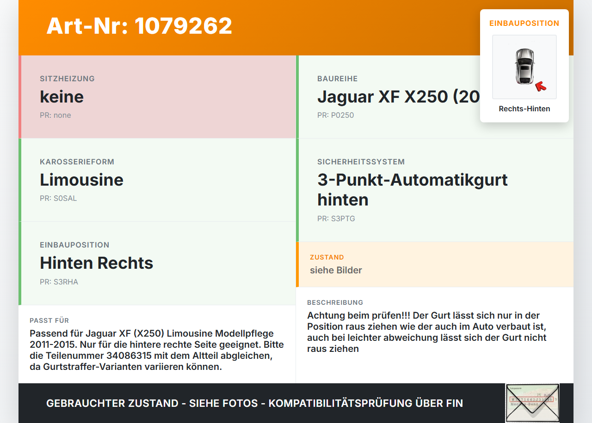Click the "PR: S3RHA" code

point(59,282)
